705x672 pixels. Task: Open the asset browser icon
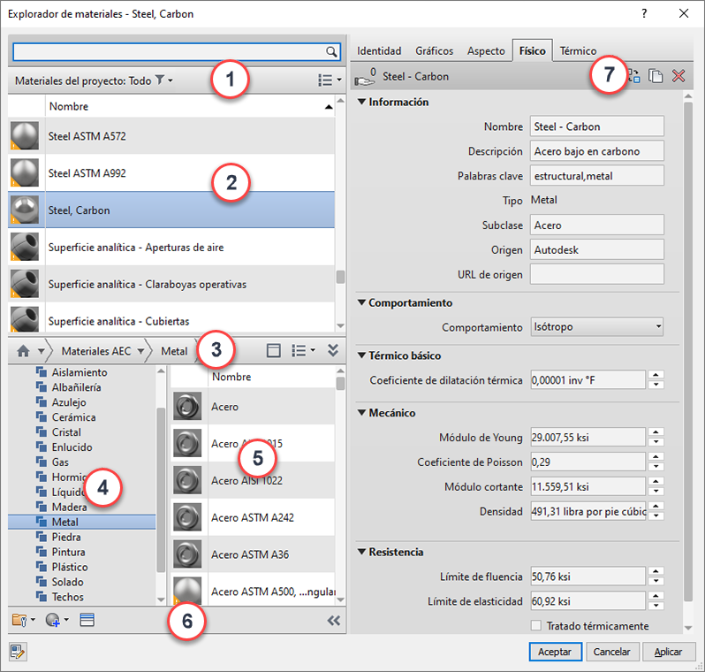click(x=87, y=620)
